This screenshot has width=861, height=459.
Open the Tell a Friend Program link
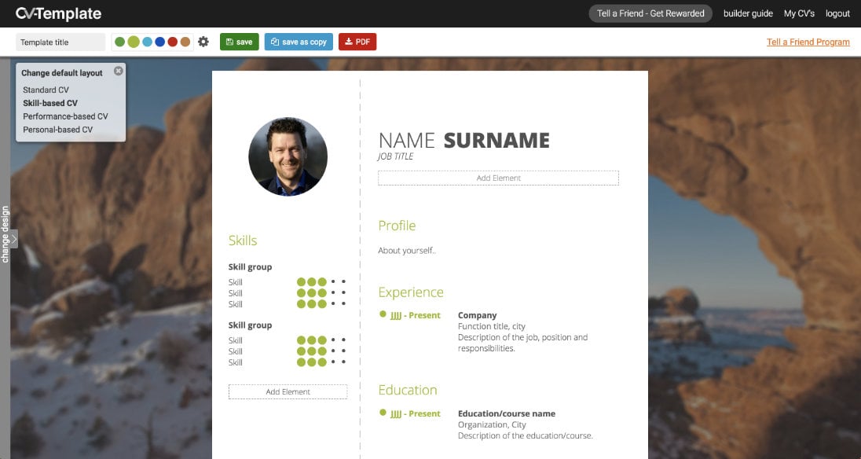808,42
